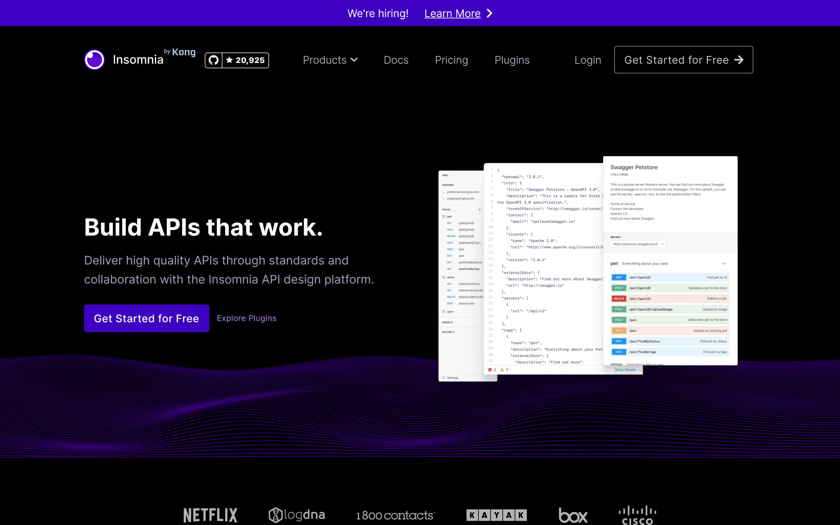This screenshot has height=525, width=840.
Task: Click the Terms of service link
Action: click(x=622, y=204)
